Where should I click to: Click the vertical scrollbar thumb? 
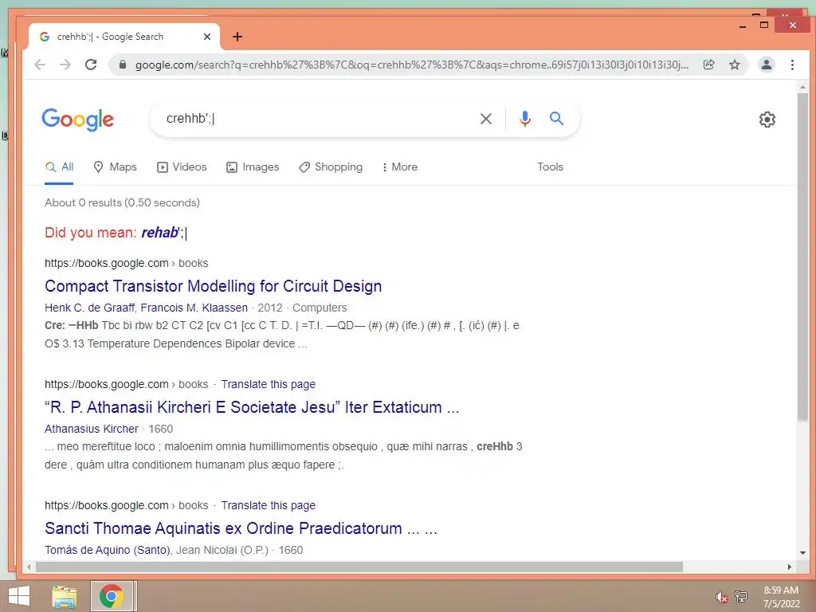click(802, 257)
